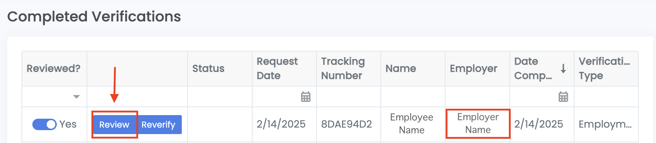Sort by Name column header
The width and height of the screenshot is (656, 143).
coord(401,68)
